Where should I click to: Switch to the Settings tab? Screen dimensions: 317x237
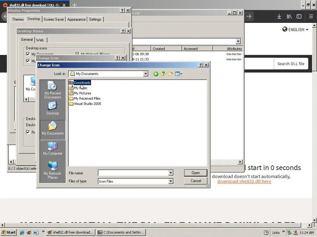(95, 19)
